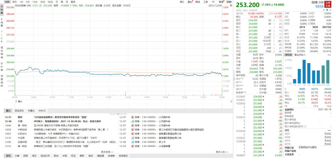
Task: Click the notes icon beside the pencil icon
Action: point(327,10)
